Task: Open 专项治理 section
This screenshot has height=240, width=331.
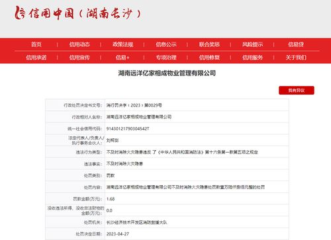Action: 166,58
